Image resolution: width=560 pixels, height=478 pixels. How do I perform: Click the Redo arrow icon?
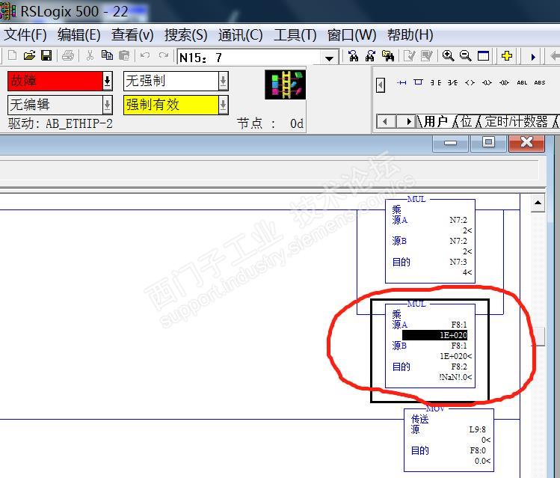[164, 55]
